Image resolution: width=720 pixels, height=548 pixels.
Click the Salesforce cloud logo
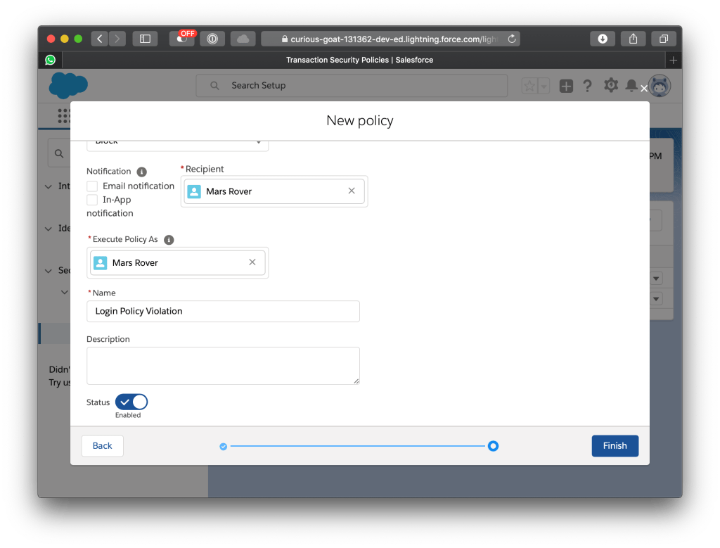(68, 86)
